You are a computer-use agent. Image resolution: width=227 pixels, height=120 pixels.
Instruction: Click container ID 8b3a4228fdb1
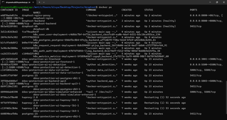[9, 26]
